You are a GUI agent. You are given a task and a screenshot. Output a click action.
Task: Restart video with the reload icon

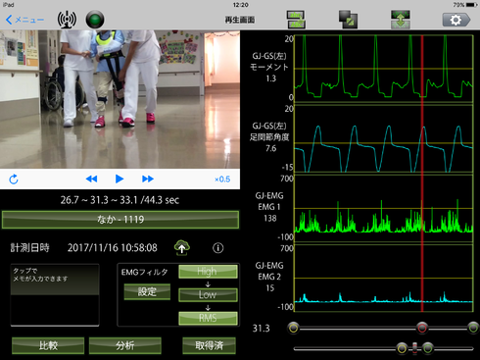(14, 180)
